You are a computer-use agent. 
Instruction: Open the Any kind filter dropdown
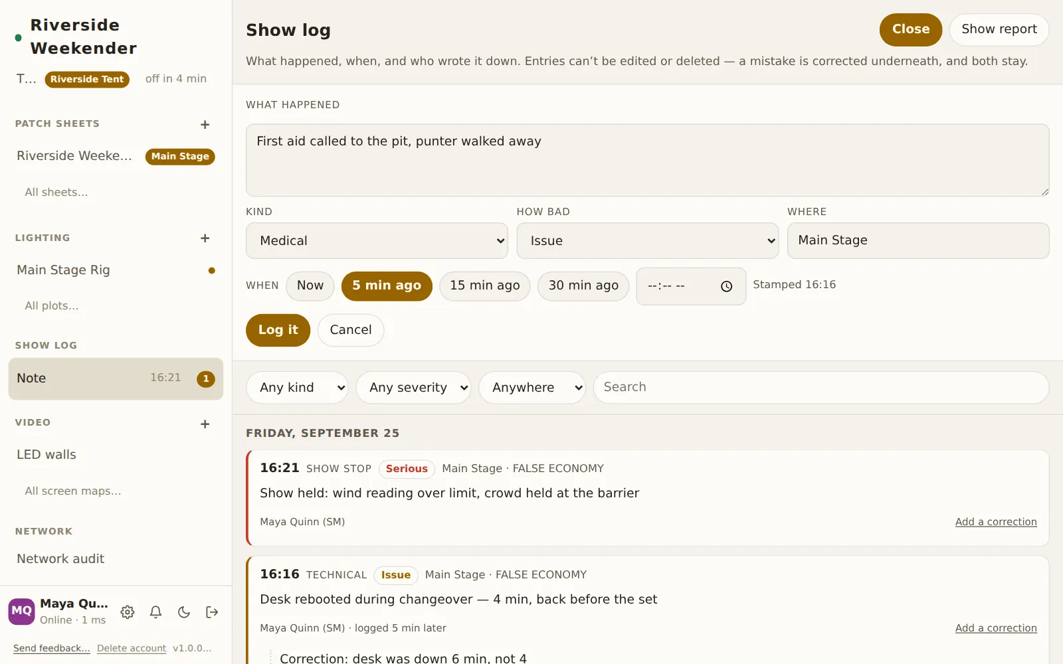[x=297, y=387]
